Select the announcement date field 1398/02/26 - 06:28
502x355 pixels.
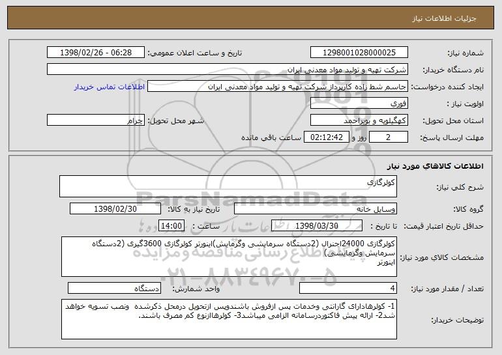(x=96, y=52)
